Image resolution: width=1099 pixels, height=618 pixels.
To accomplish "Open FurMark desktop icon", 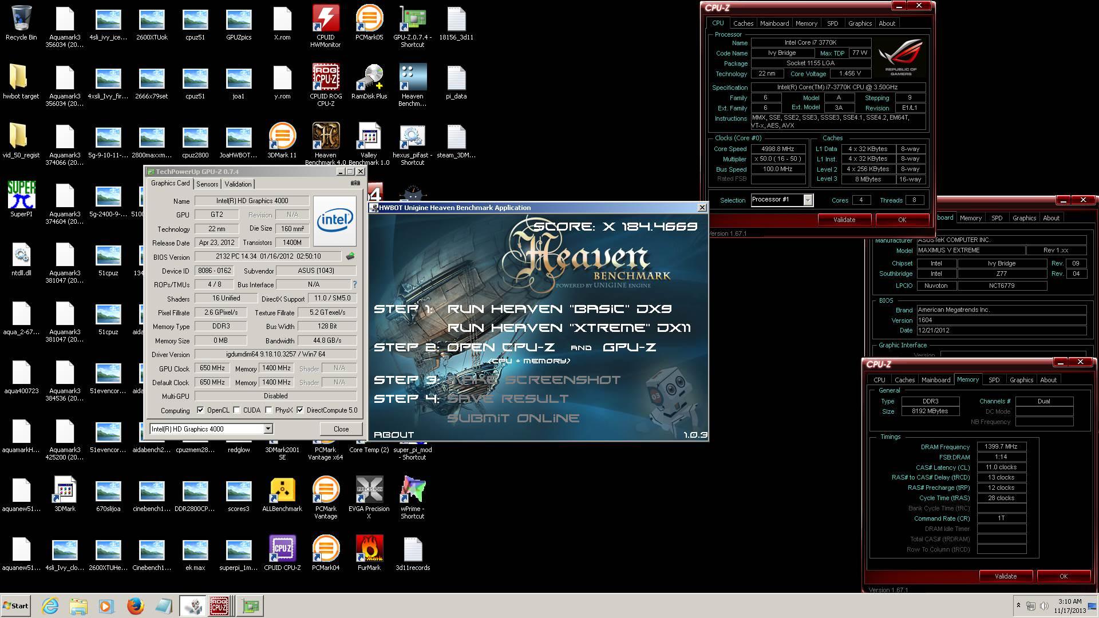I will pyautogui.click(x=369, y=553).
